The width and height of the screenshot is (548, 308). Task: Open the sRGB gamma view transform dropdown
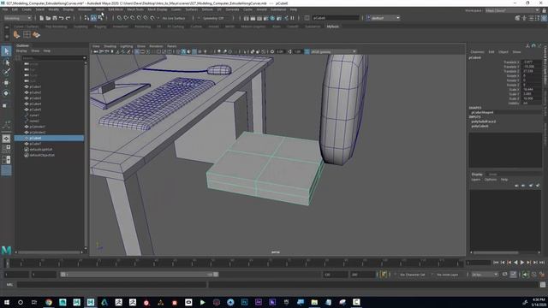333,51
